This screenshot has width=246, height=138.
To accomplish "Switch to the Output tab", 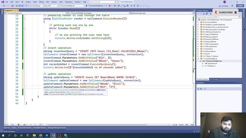I will [14, 128].
